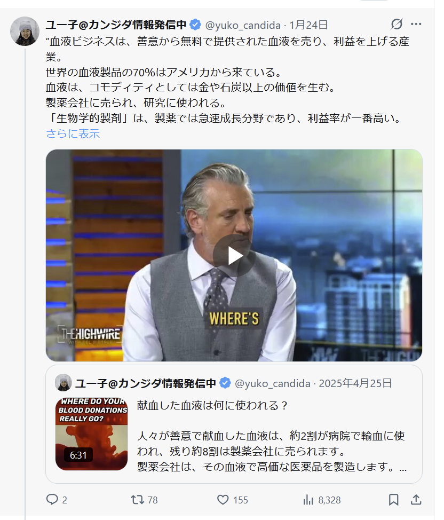This screenshot has height=520, width=444.
Task: Open the author's large profile avatar
Action: [x=25, y=31]
